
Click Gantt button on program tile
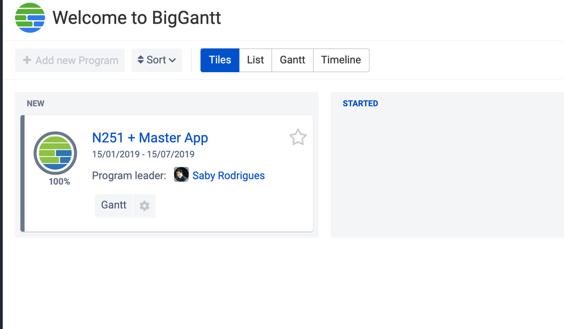(x=114, y=206)
